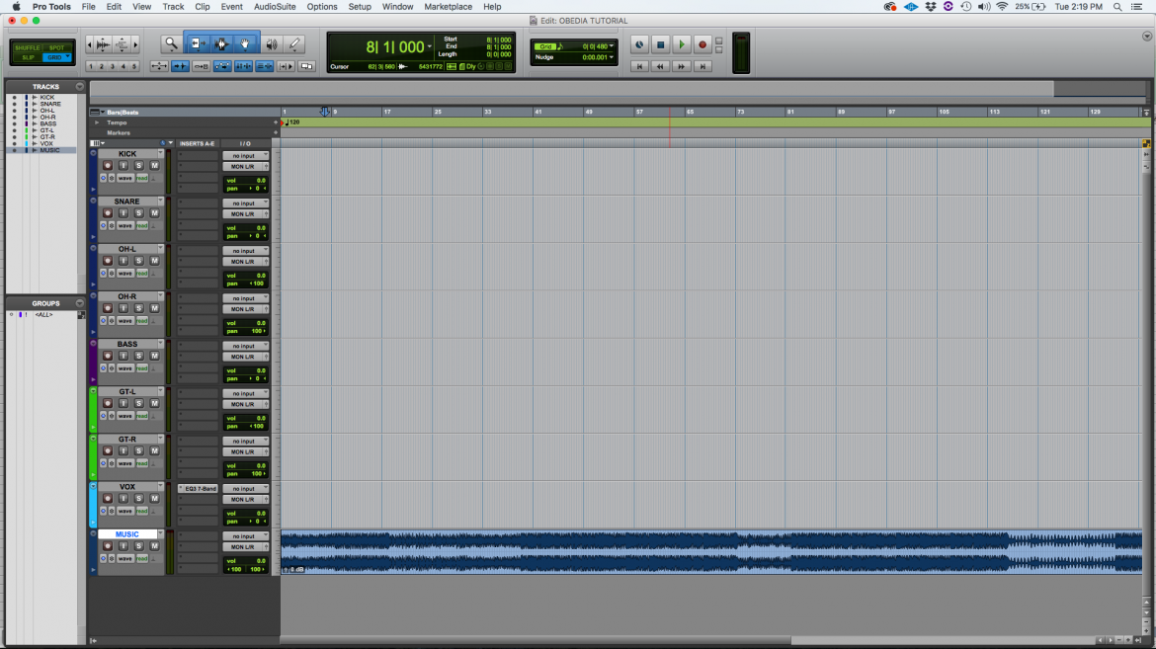Select the Grabber tool
The image size is (1156, 649).
(244, 42)
